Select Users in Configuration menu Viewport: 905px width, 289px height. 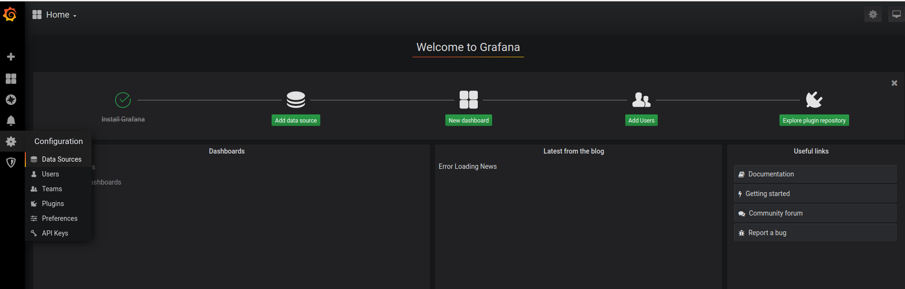click(x=58, y=174)
